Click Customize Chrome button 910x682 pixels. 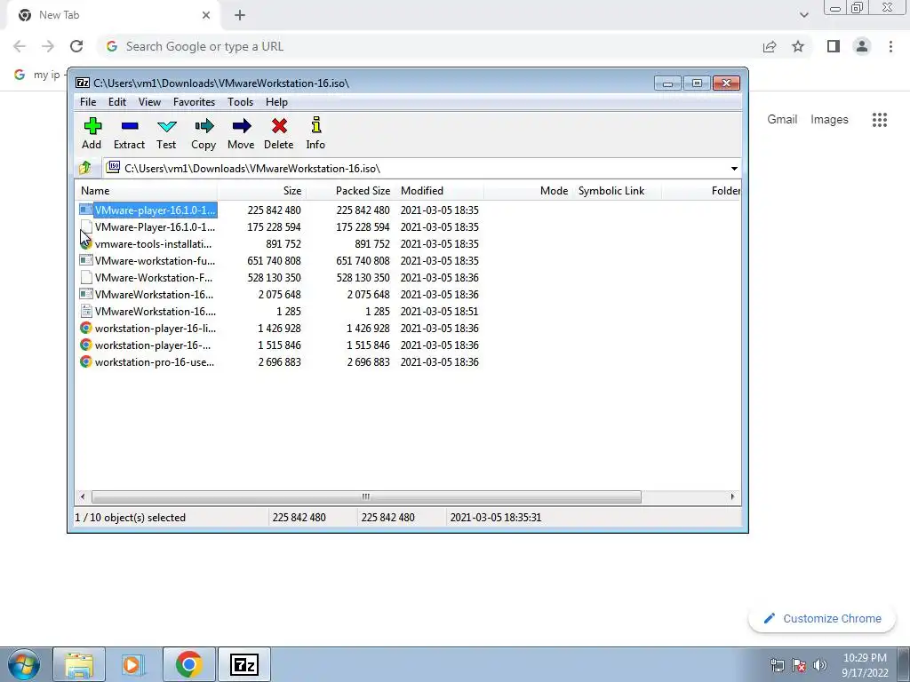click(x=822, y=618)
